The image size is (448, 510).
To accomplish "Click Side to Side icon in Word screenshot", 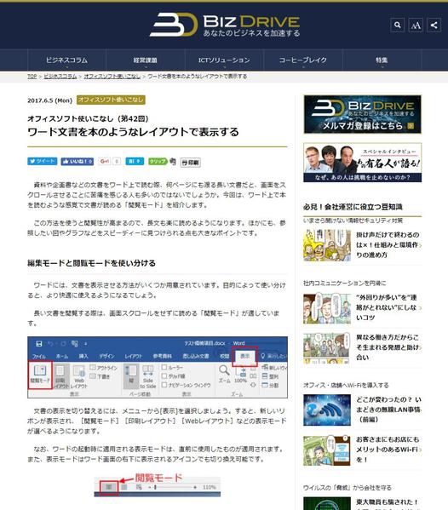I will [148, 376].
